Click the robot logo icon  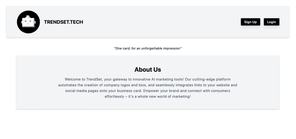coord(28,22)
